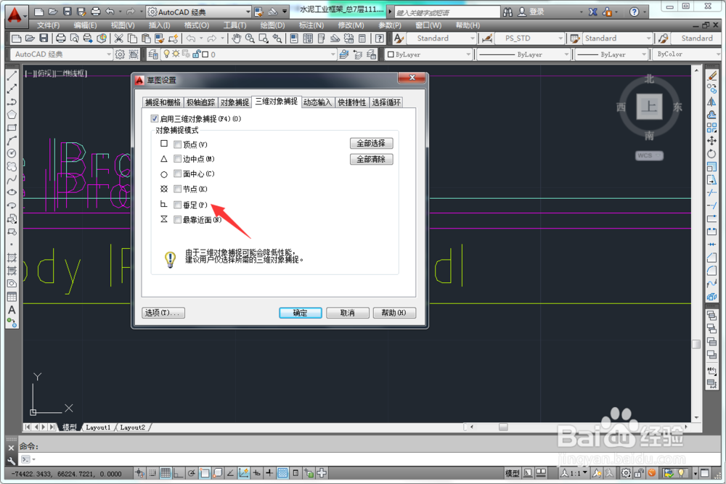Select the Ellipse draw tool
The image size is (726, 484).
12,192
